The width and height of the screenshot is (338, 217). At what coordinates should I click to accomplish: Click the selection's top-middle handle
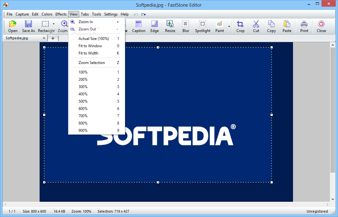[x=158, y=48]
